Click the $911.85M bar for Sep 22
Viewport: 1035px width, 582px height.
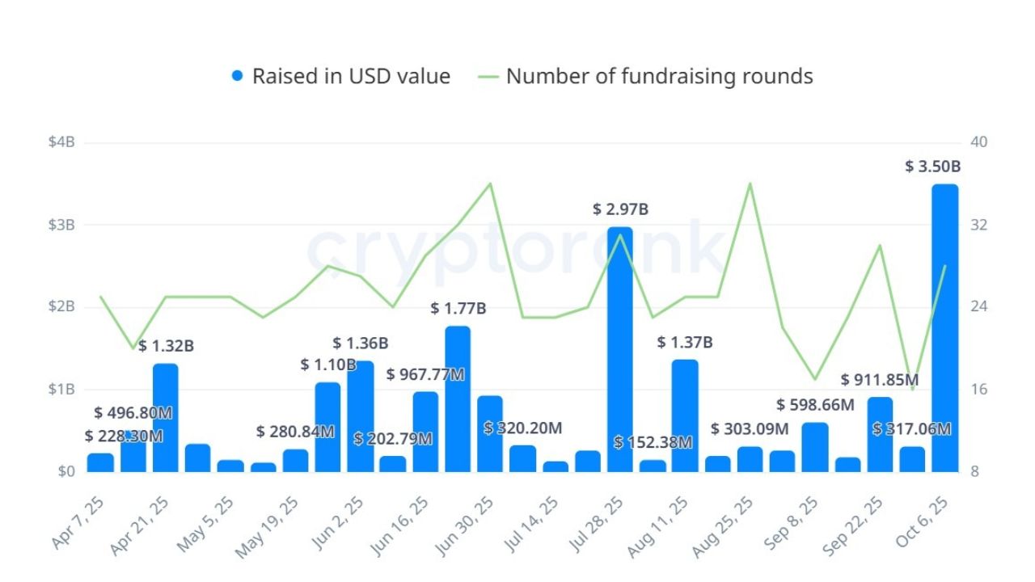[x=880, y=434]
